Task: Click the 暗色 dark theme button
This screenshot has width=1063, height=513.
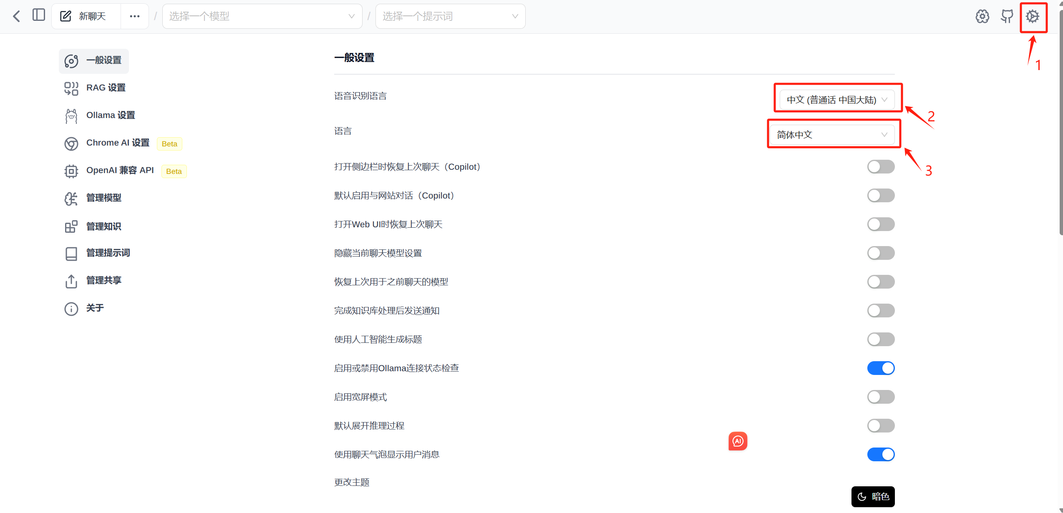Action: 873,496
